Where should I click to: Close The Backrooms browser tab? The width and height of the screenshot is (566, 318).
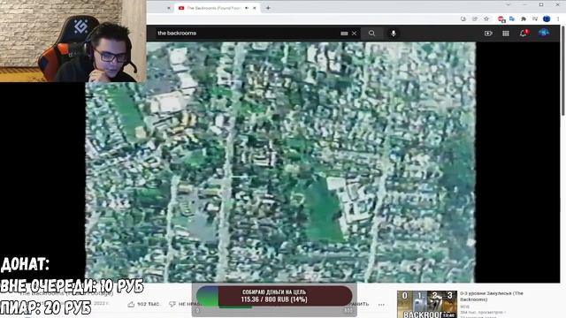point(255,8)
